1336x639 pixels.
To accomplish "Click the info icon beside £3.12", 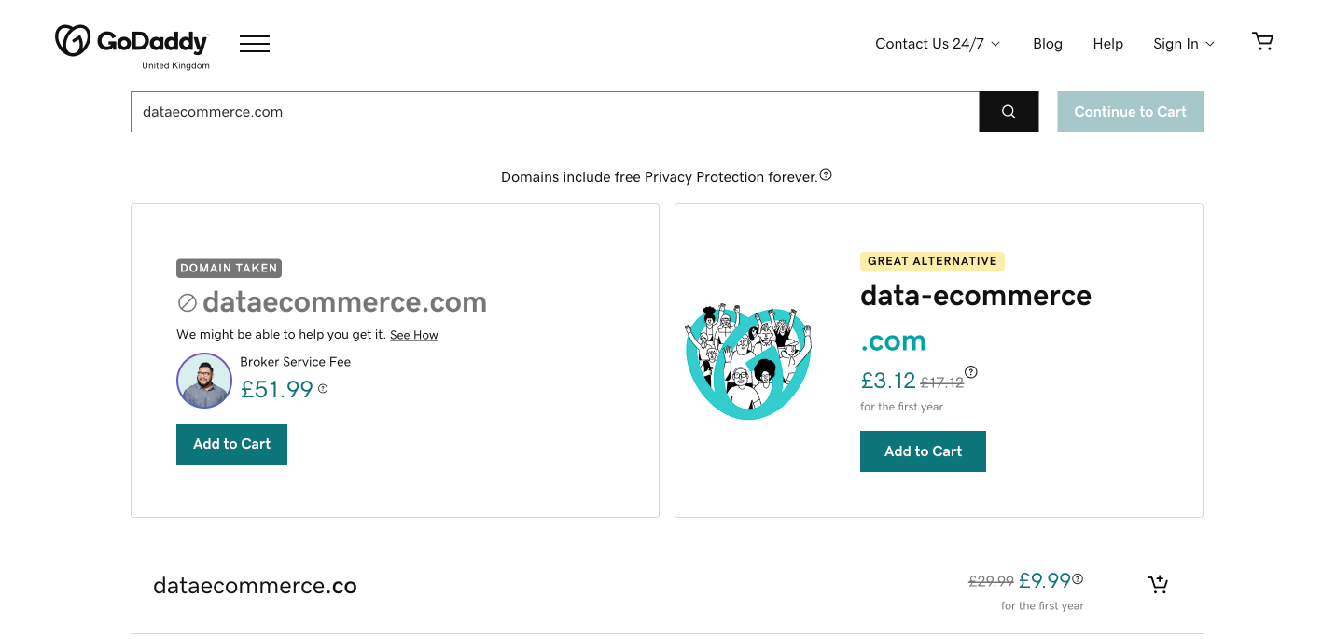I will coord(970,371).
